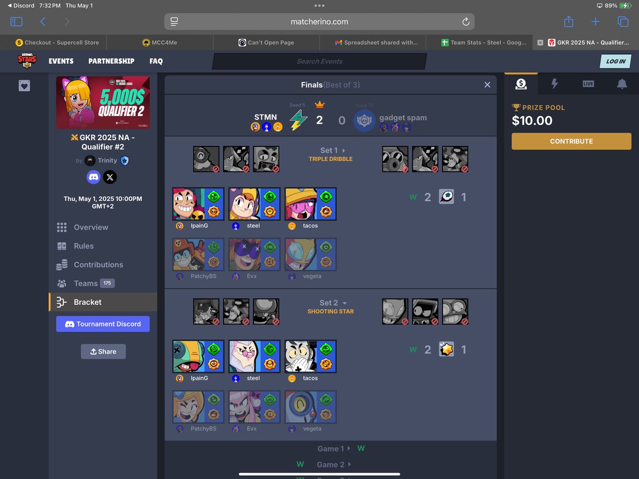Image resolution: width=639 pixels, height=479 pixels.
Task: Open the lightning activity tab
Action: (554, 84)
